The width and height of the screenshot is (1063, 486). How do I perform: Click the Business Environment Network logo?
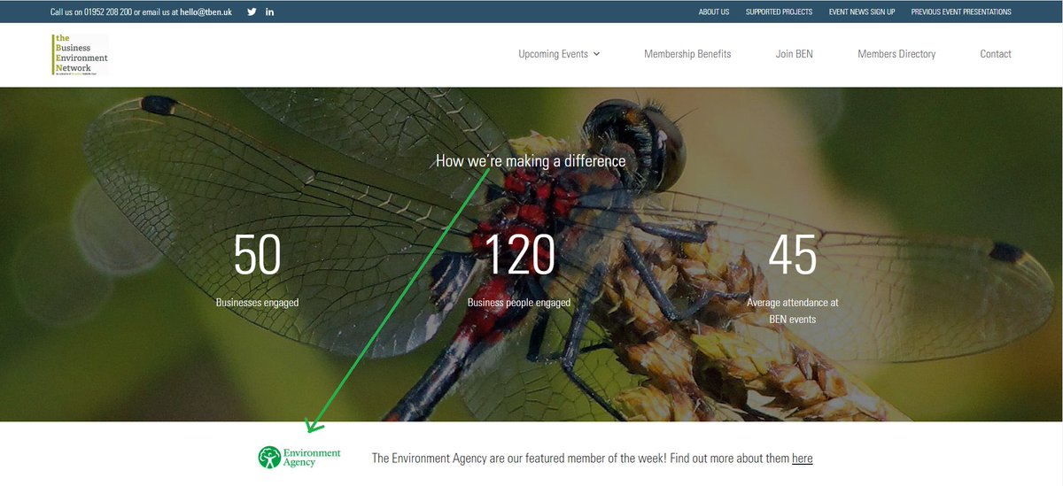coord(80,55)
